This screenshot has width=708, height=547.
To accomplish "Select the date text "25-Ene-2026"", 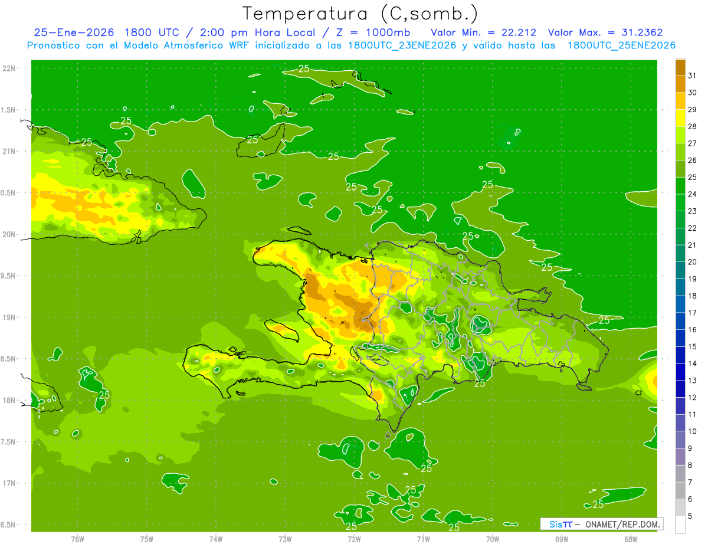I will (x=74, y=32).
